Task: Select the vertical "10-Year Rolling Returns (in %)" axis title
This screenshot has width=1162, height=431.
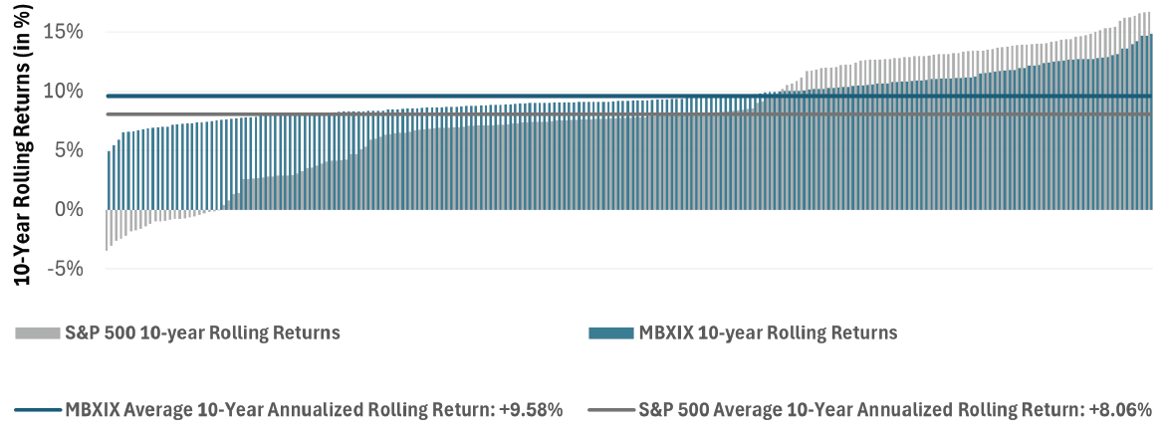Action: 20,146
